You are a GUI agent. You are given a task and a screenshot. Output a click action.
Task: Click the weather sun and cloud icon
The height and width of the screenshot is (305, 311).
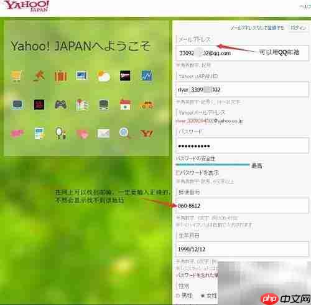(103, 76)
